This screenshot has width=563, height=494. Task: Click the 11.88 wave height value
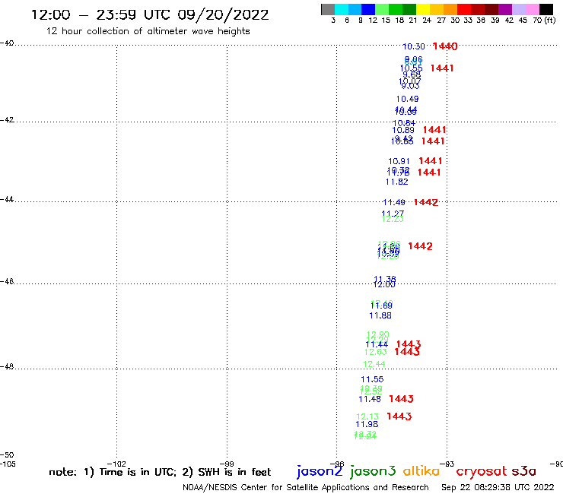tap(380, 315)
